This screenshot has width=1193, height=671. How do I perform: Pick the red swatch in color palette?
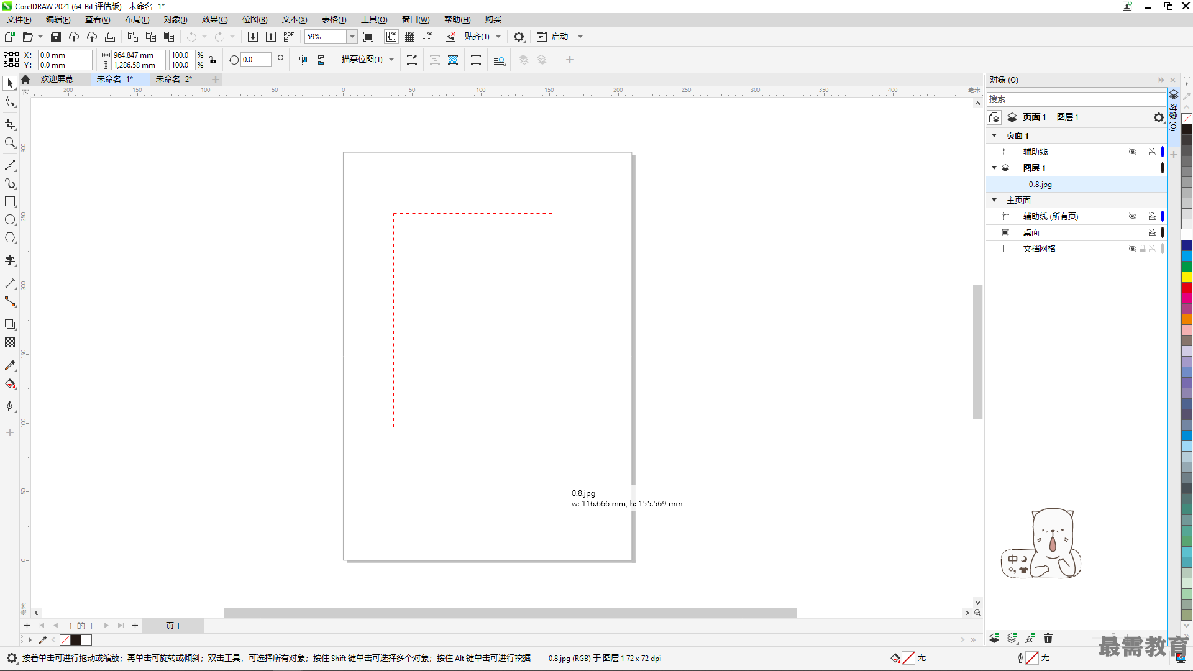(x=1187, y=288)
